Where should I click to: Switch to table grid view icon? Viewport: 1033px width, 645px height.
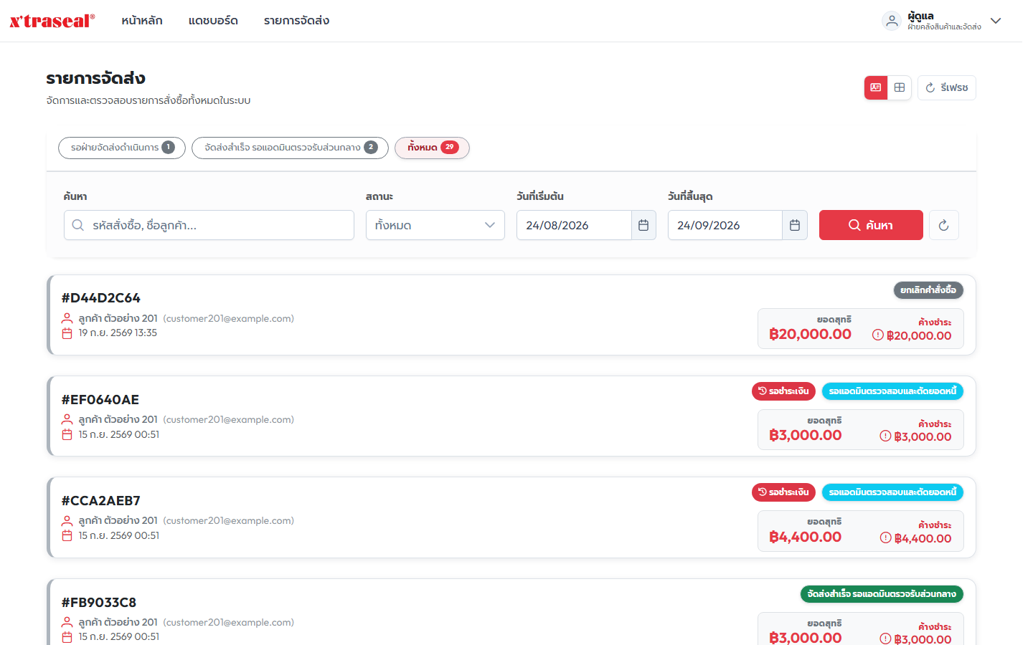pyautogui.click(x=900, y=87)
